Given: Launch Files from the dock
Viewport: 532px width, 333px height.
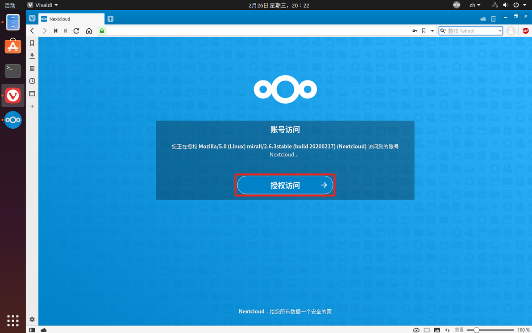Looking at the screenshot, I should point(13,22).
